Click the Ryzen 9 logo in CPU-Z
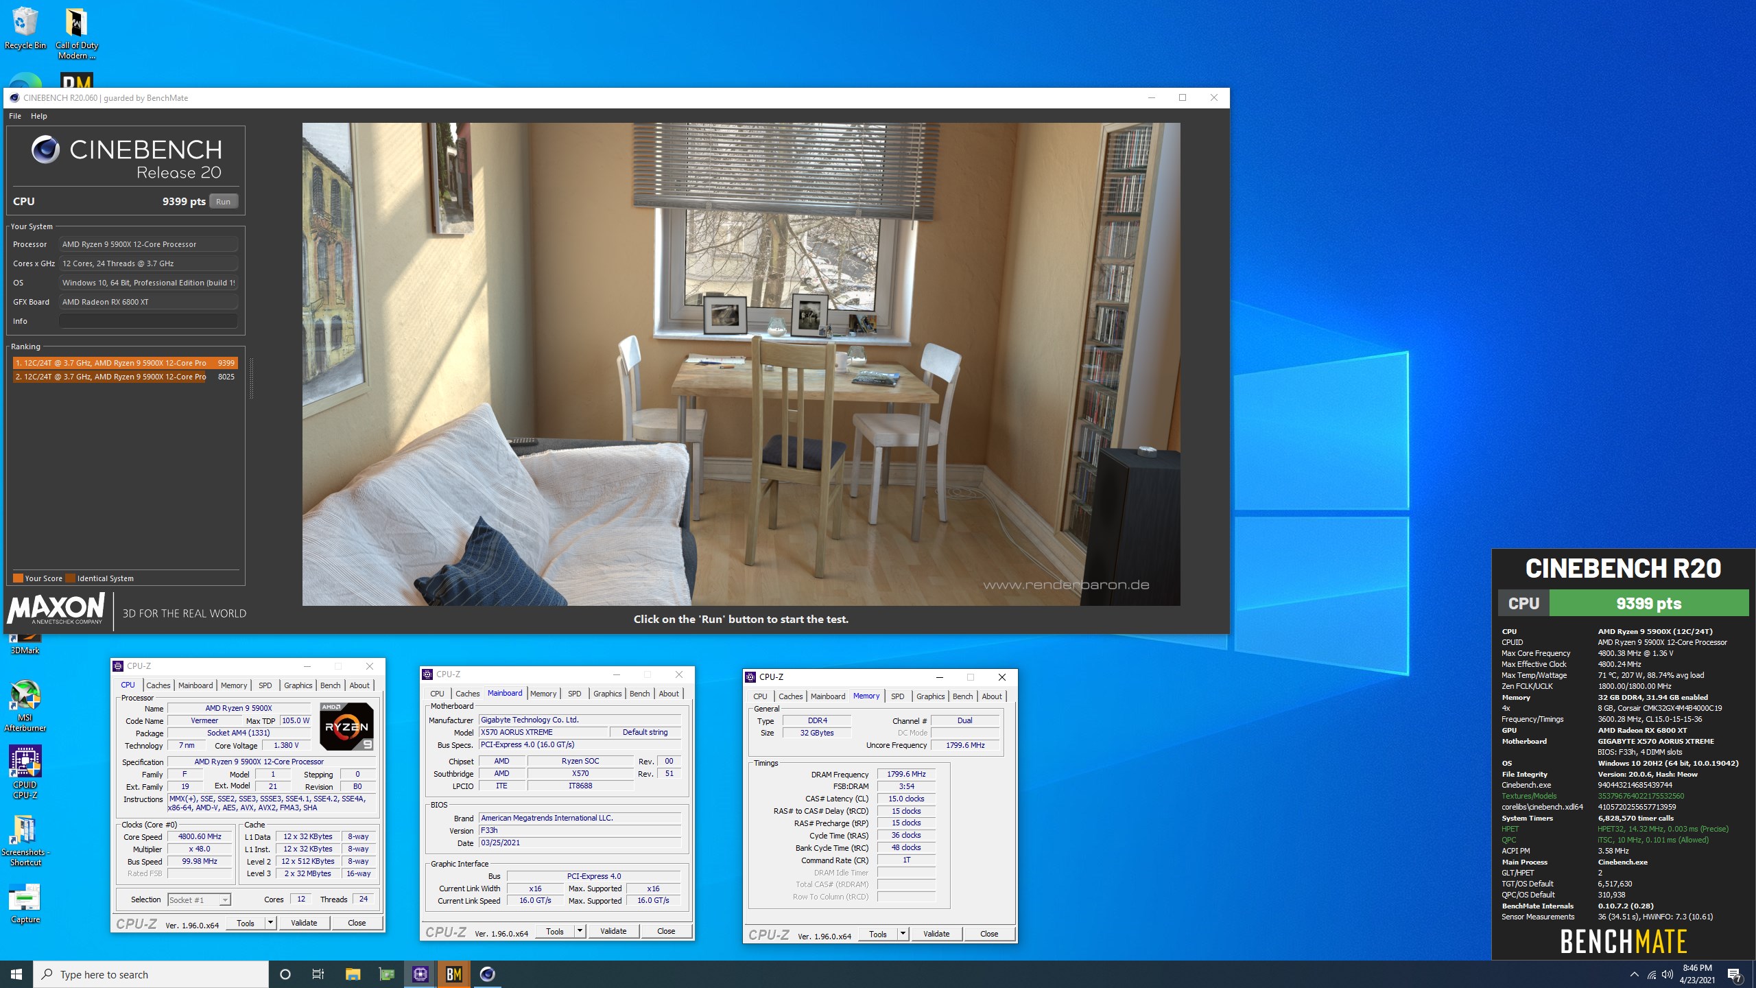 coord(346,726)
